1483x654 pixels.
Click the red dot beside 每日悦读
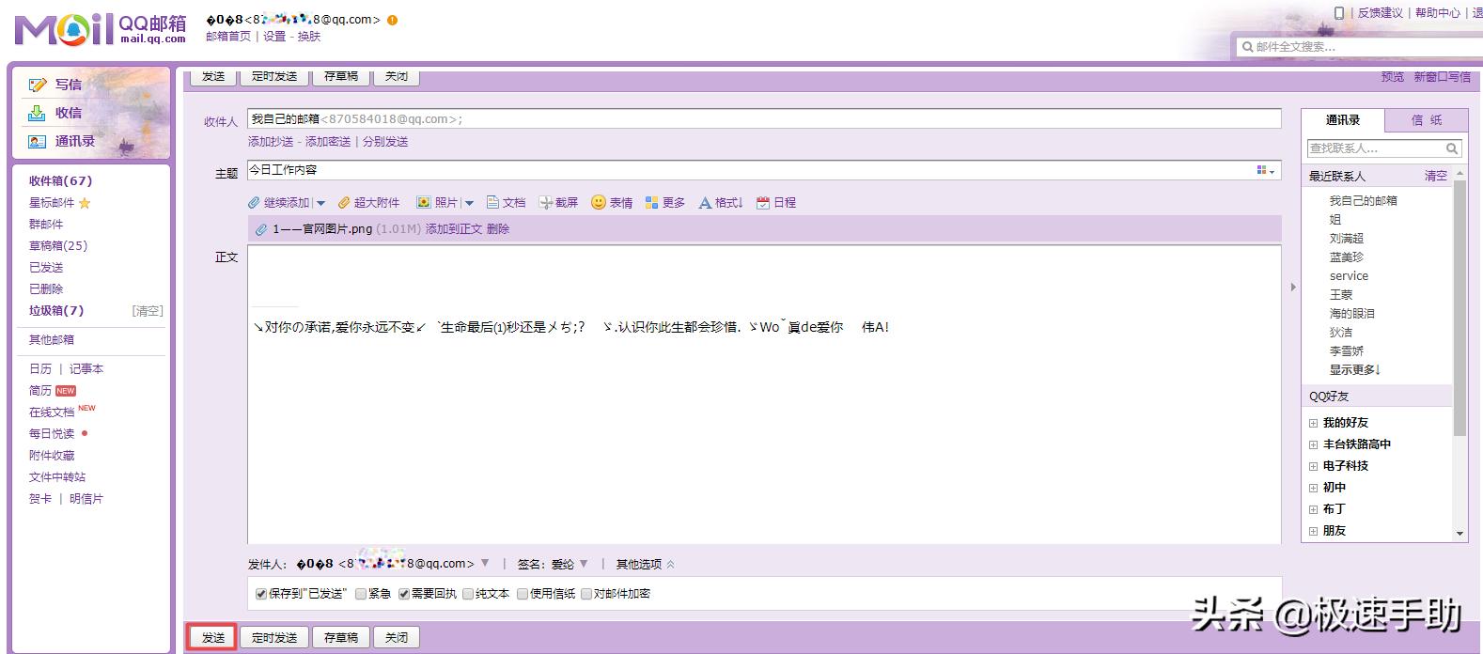coord(85,433)
